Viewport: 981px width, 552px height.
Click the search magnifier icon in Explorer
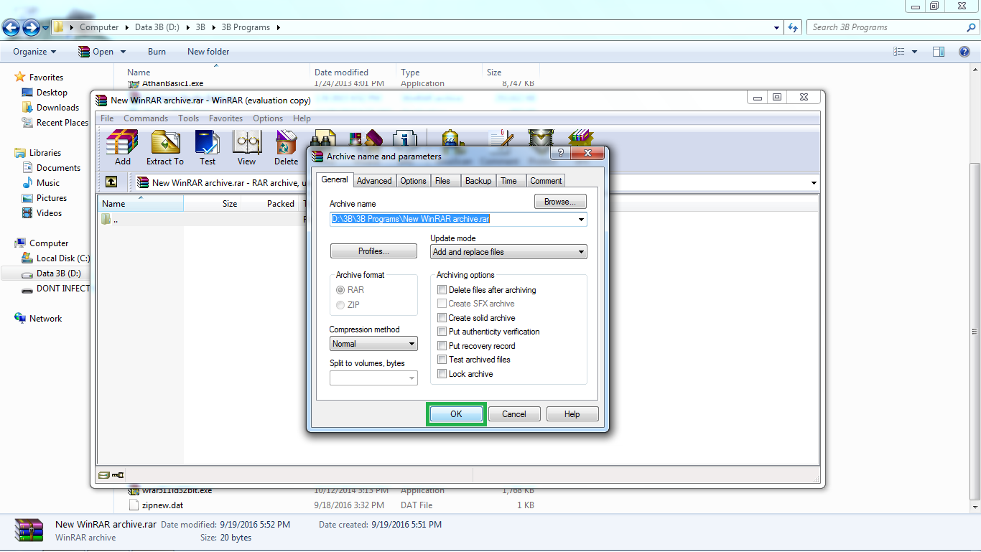click(x=971, y=27)
